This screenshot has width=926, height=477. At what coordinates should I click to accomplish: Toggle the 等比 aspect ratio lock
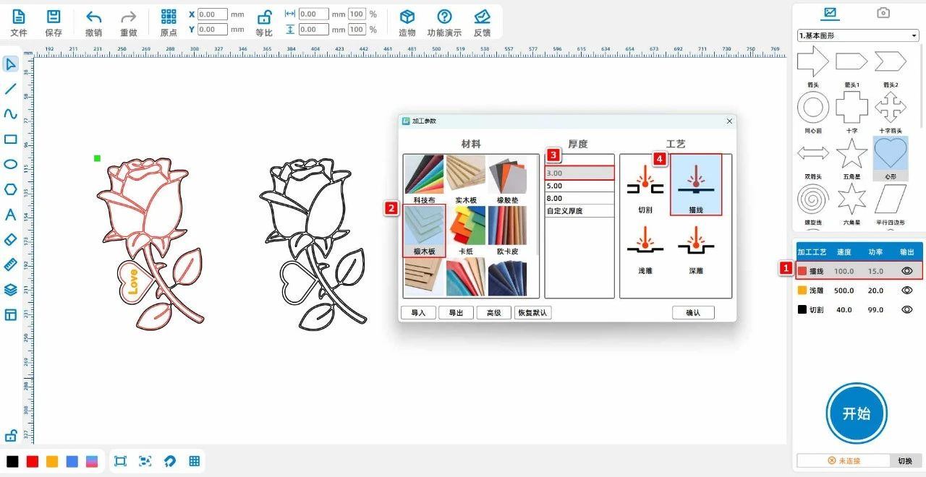pyautogui.click(x=265, y=17)
